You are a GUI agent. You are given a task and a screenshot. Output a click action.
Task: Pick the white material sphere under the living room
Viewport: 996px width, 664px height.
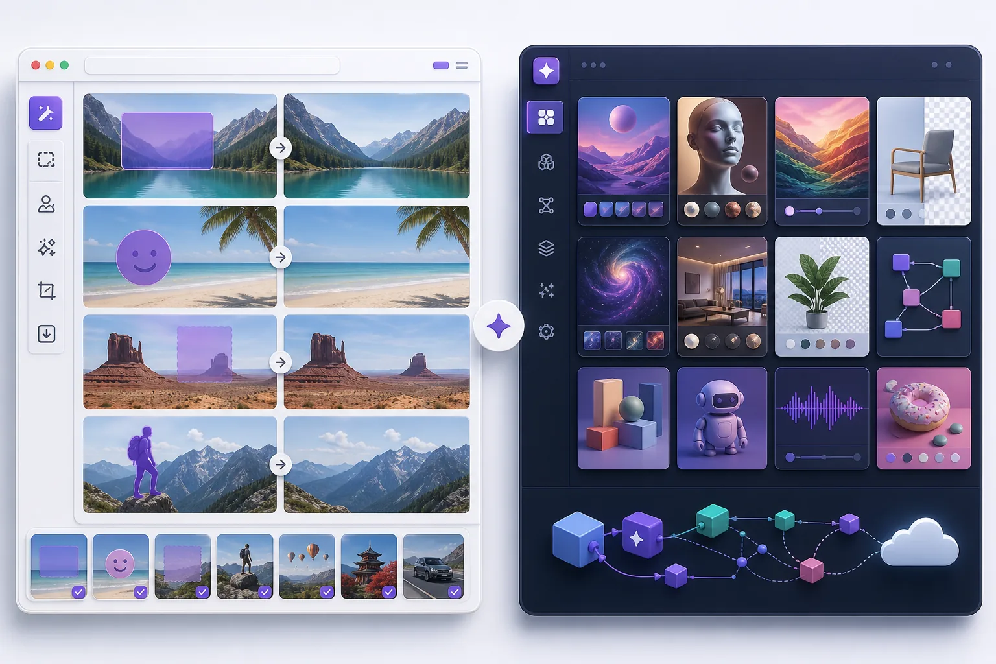point(691,341)
